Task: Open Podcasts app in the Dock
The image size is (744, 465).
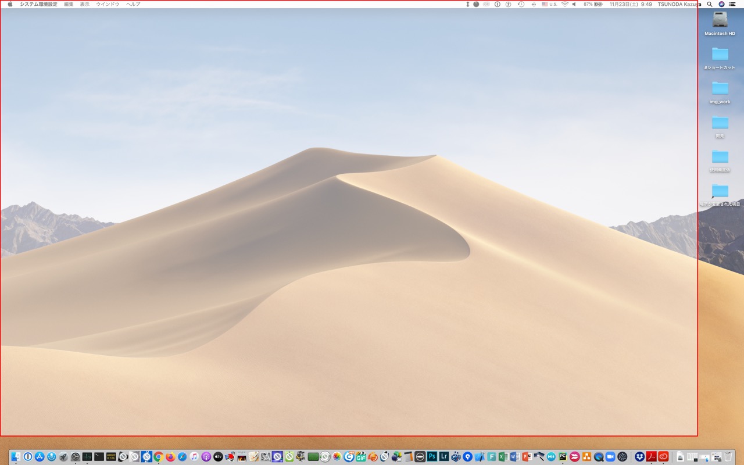Action: (x=206, y=457)
